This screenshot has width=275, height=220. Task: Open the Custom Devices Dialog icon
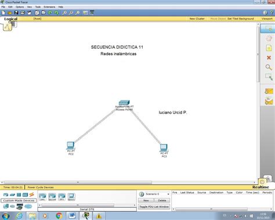pyautogui.click(x=92, y=13)
